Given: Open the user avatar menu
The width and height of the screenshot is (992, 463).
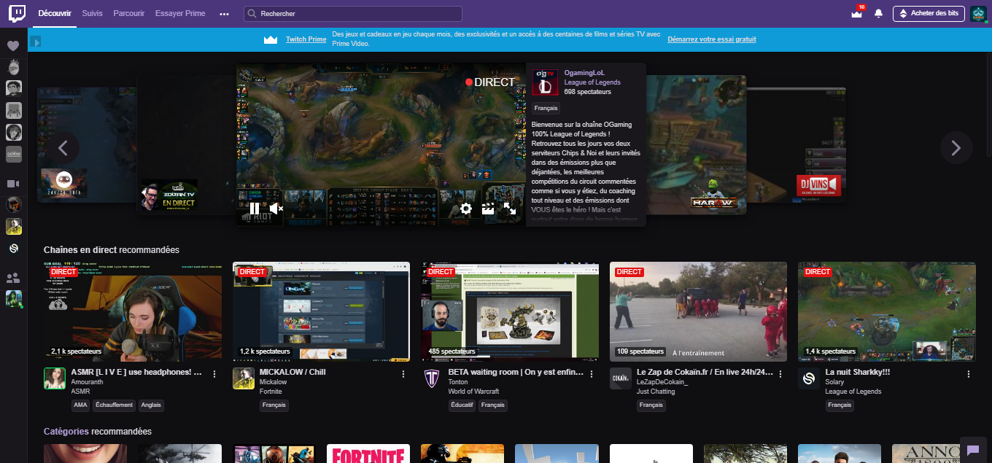Looking at the screenshot, I should click(x=978, y=14).
